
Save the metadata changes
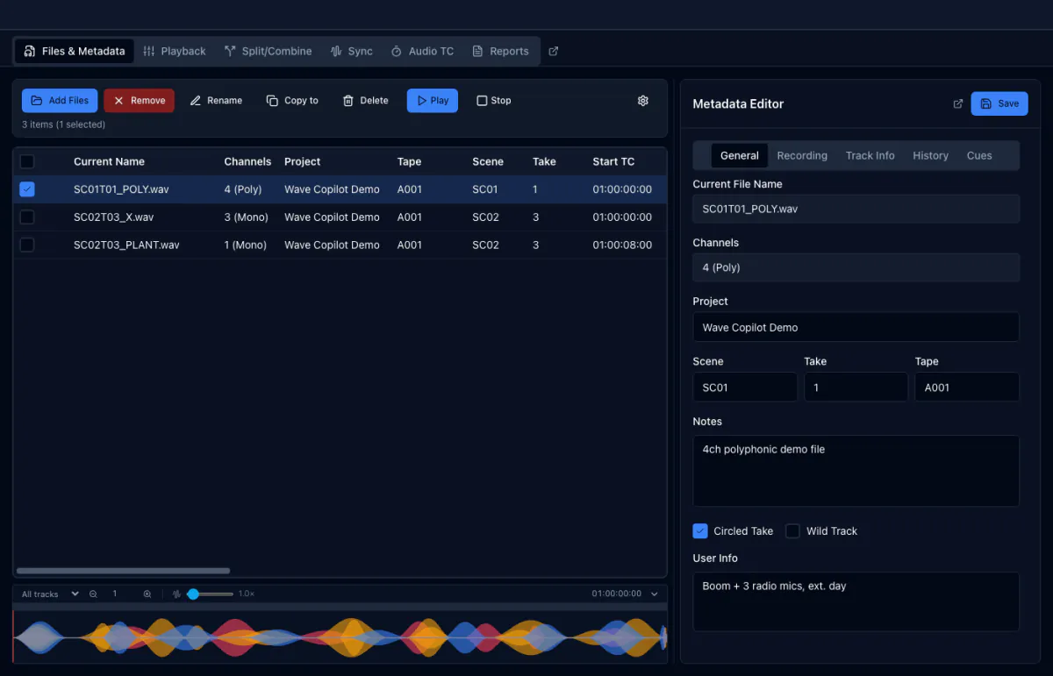[x=999, y=103]
